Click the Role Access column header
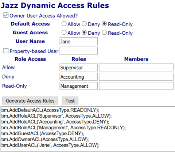The width and height of the screenshot is (175, 152). 30,59
